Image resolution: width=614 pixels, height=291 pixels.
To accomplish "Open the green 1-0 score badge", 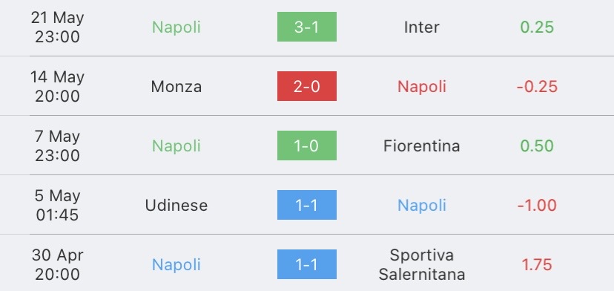I will click(x=306, y=145).
